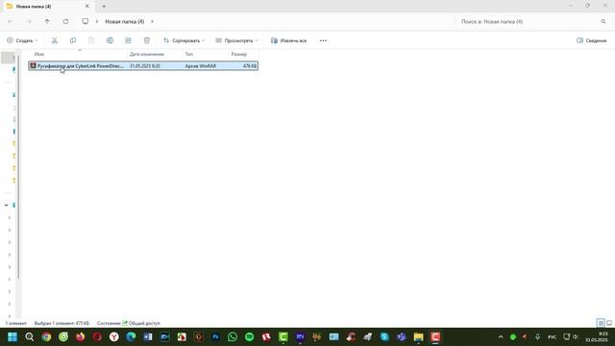Launch Firefox from the taskbar
The height and width of the screenshot is (346, 615).
(x=81, y=337)
